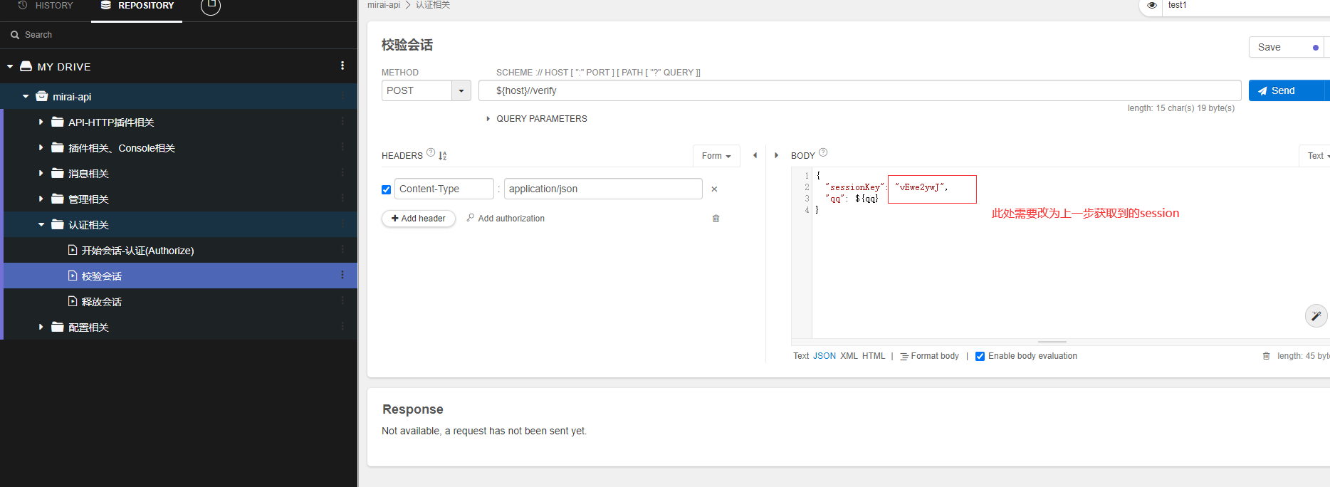Click the header sort icon next to HEADERS

443,156
